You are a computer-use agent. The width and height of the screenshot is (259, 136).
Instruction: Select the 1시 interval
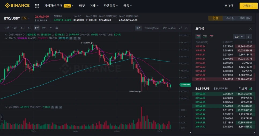click(23, 28)
